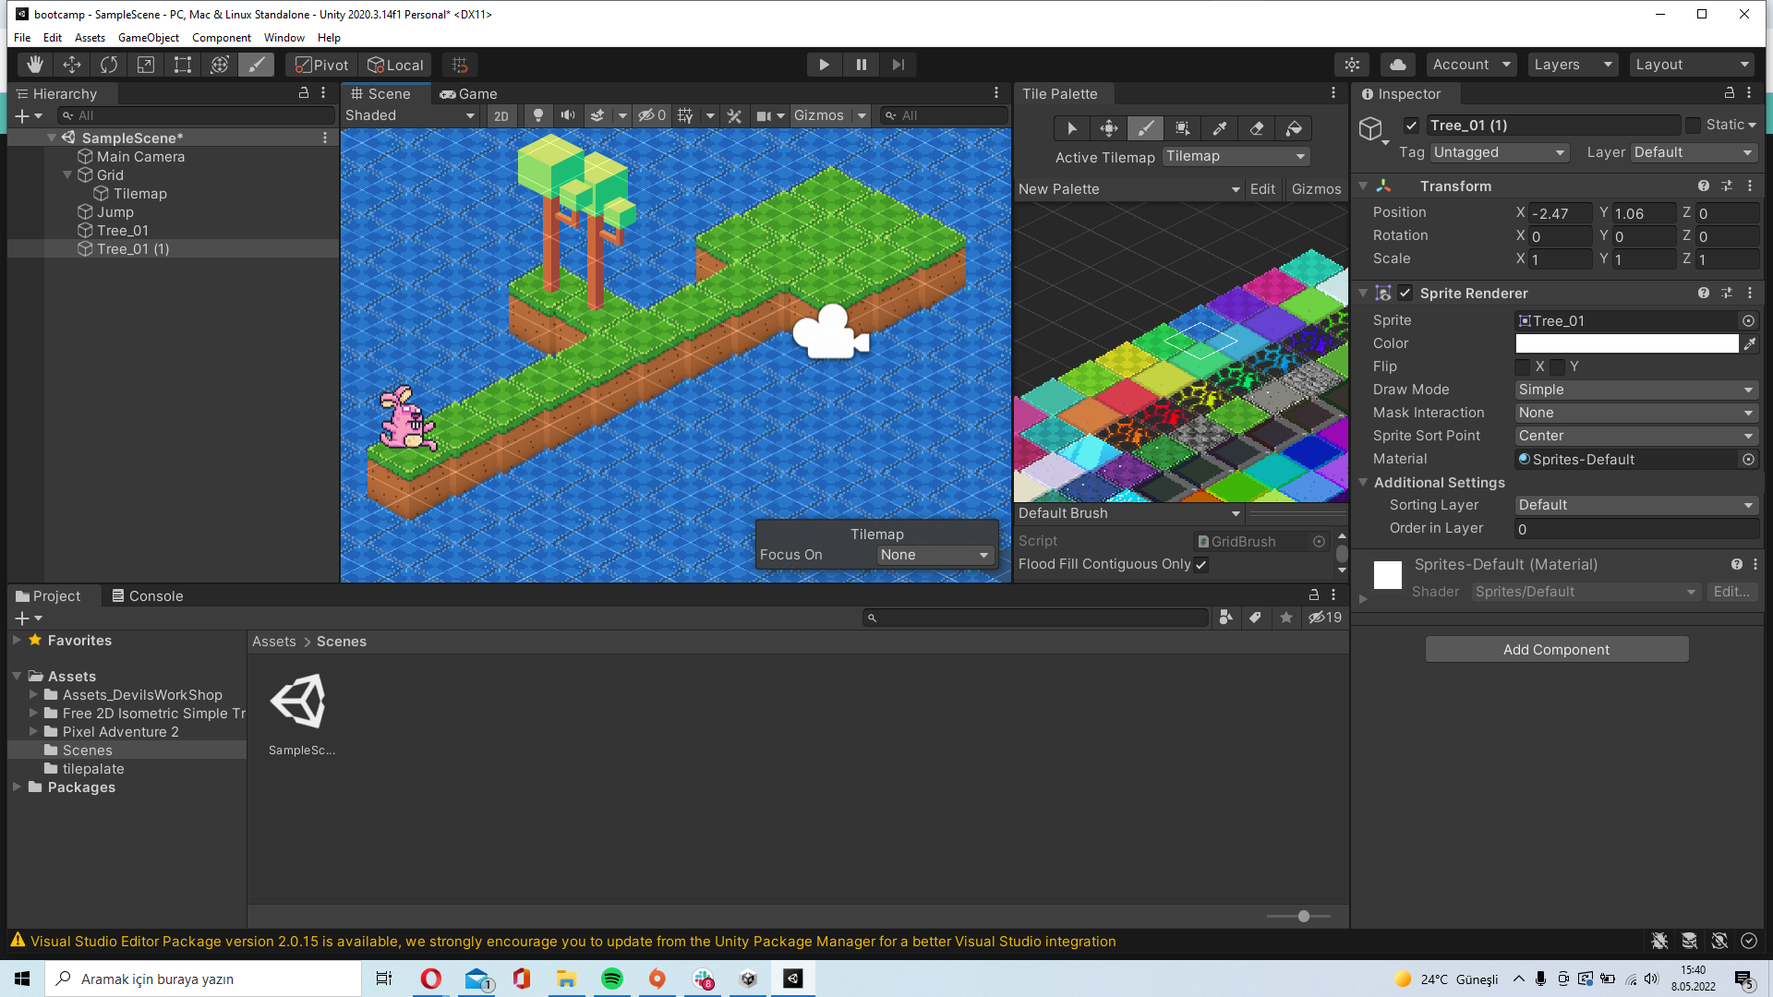This screenshot has height=997, width=1773.
Task: Select the Move tool in the toolbar
Action: [72, 64]
